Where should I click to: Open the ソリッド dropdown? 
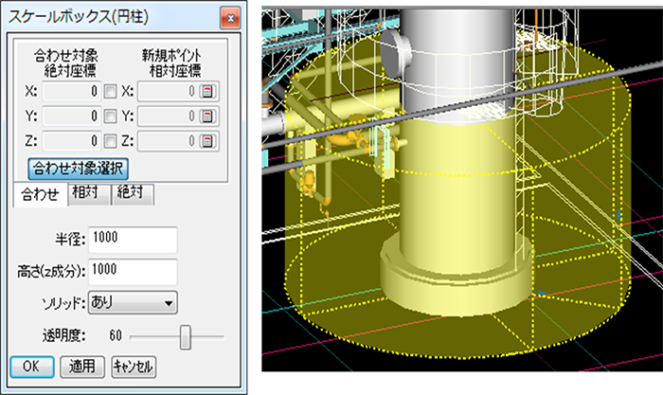pyautogui.click(x=132, y=304)
